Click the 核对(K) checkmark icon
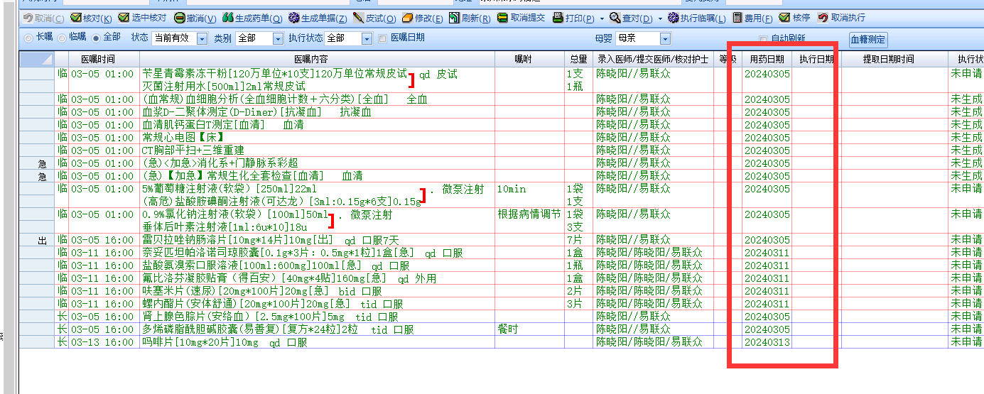Image resolution: width=984 pixels, height=394 pixels. (x=75, y=18)
